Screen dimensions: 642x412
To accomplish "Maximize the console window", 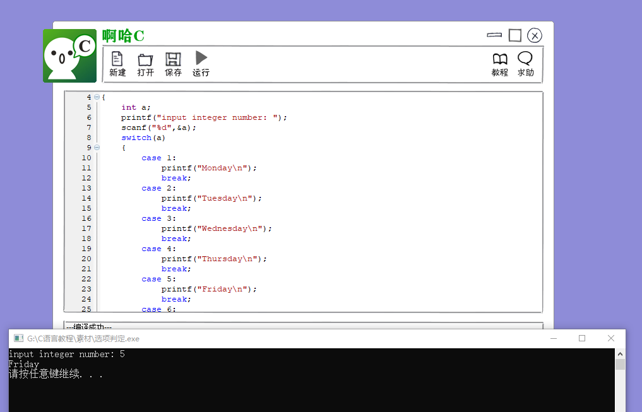I will (x=582, y=338).
